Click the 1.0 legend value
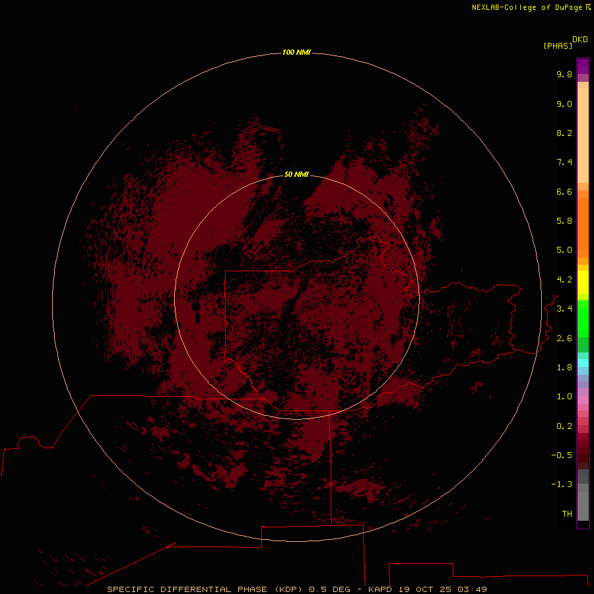Image resolution: width=594 pixels, height=594 pixels. point(564,397)
